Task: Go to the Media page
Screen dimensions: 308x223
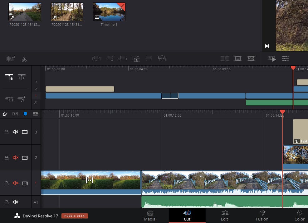Action: coord(149,216)
